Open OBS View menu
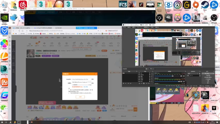 tap(134, 27)
